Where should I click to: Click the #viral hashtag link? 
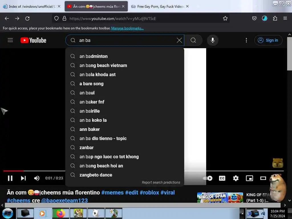click(168, 192)
